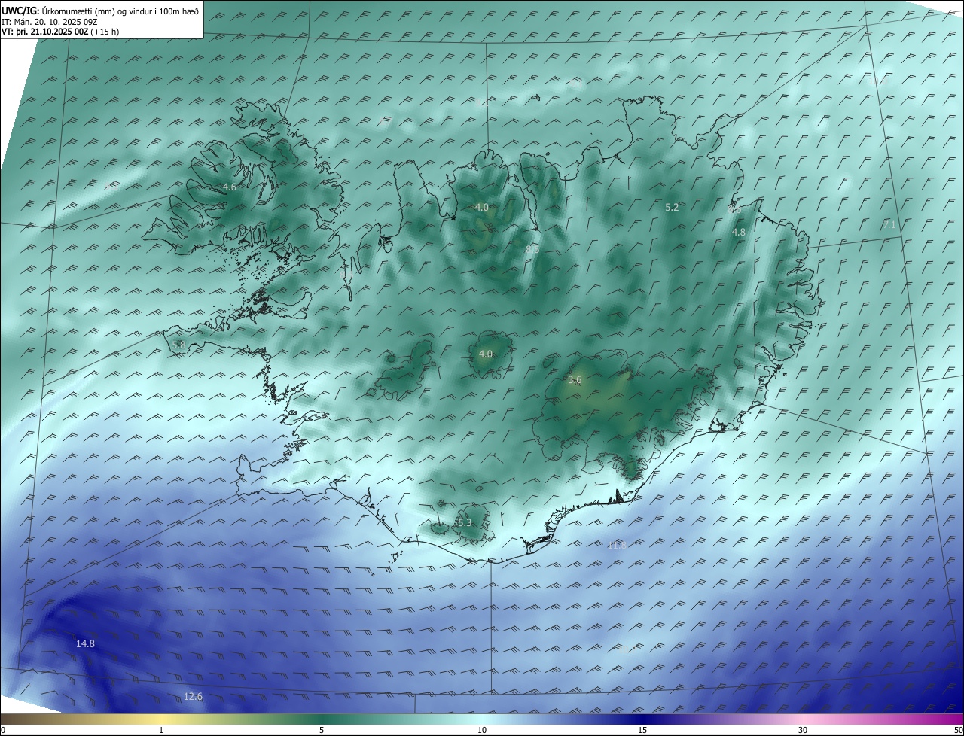
Task: Select the 5.2 value in northeast Iceland
Action: coord(672,207)
